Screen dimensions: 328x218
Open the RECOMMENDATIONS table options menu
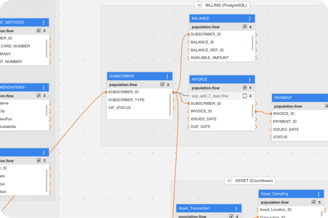point(44,87)
